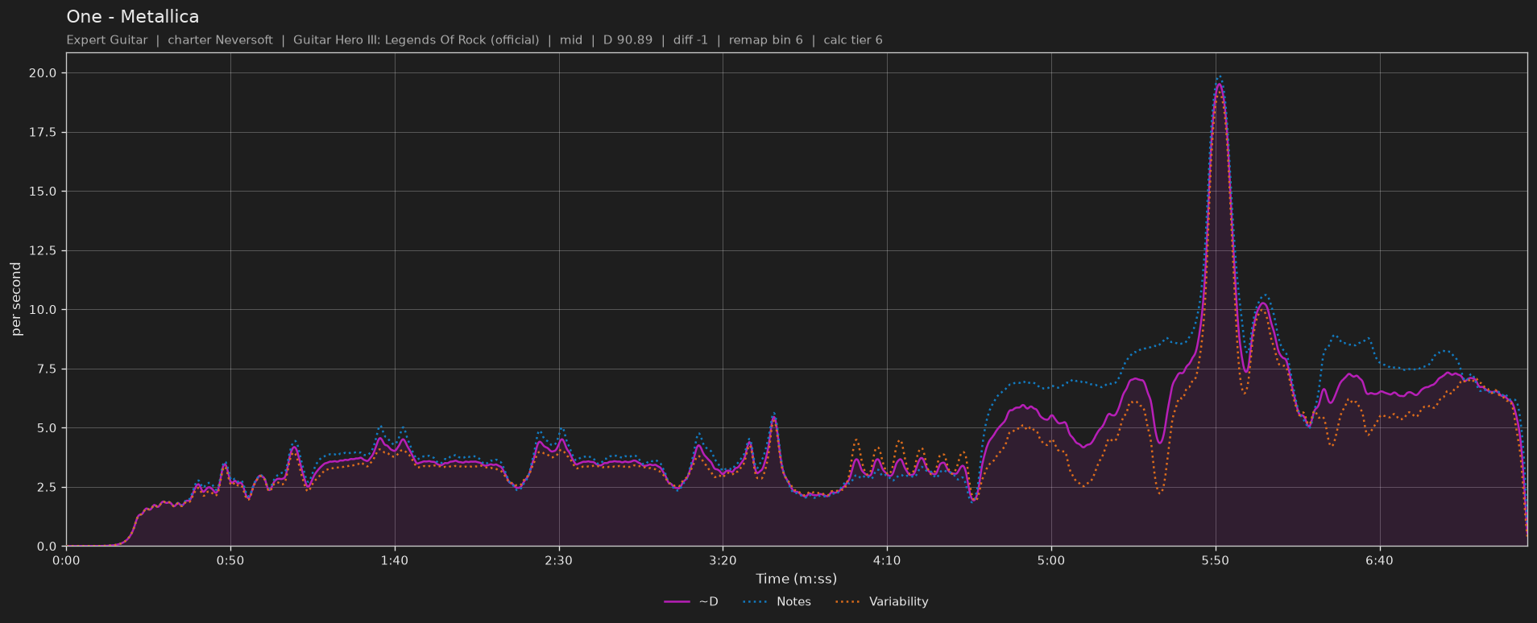1537x623 pixels.
Task: Click the '15.0' y-axis tick label
Action: click(x=42, y=192)
